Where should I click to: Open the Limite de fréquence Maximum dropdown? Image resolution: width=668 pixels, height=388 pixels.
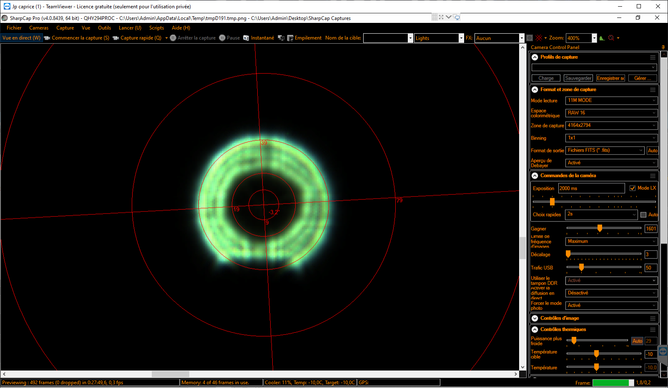pyautogui.click(x=611, y=241)
